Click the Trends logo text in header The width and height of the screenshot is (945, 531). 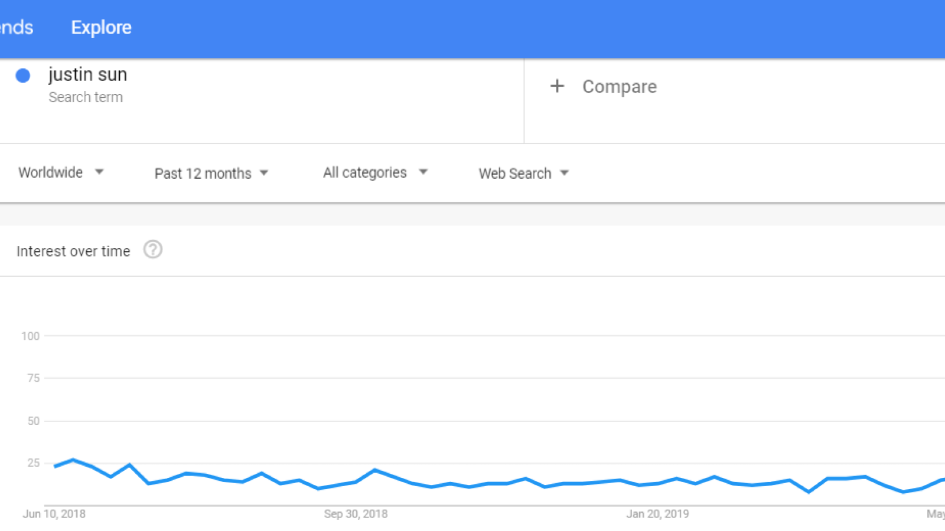pos(17,27)
